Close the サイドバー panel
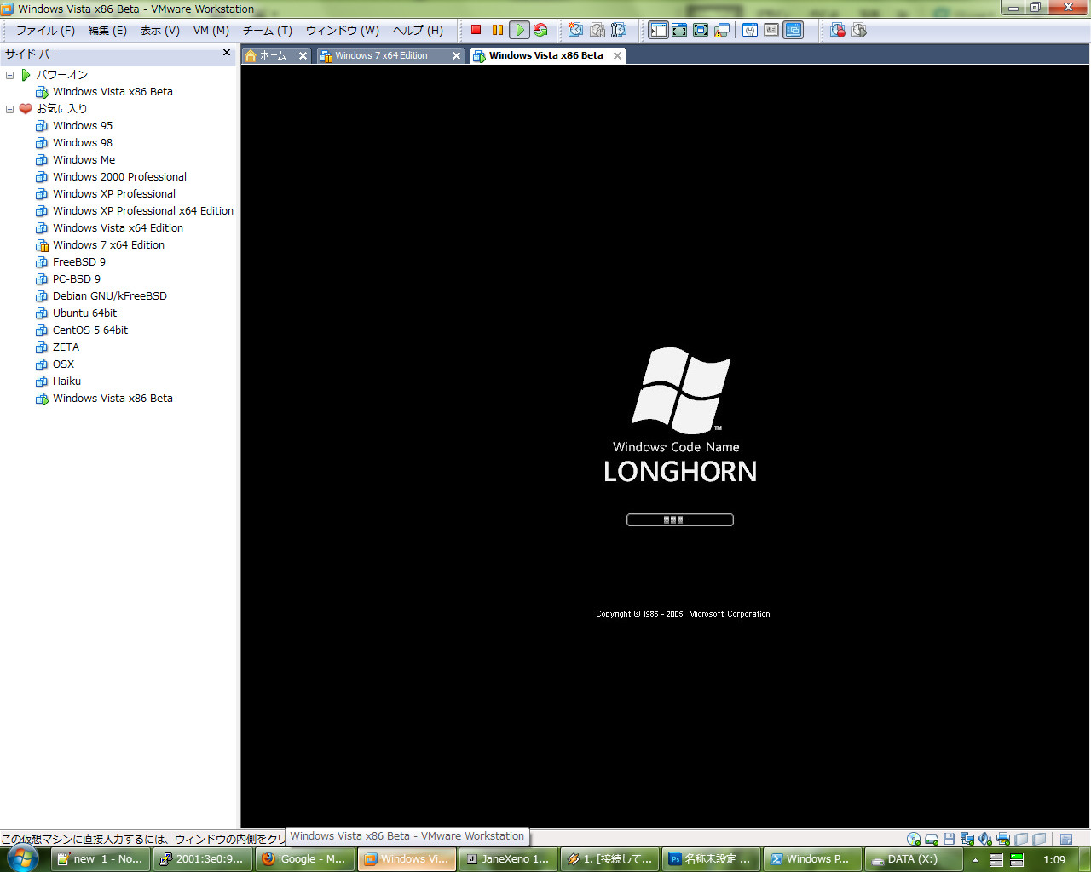Viewport: 1091px width, 872px height. tap(227, 53)
